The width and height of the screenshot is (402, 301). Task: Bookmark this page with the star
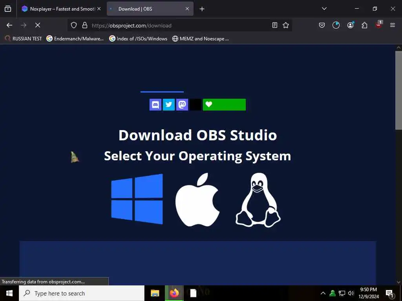[x=286, y=25]
